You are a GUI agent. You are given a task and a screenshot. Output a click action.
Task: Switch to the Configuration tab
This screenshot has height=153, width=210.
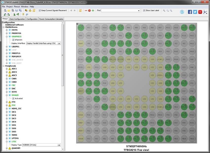[32, 19]
